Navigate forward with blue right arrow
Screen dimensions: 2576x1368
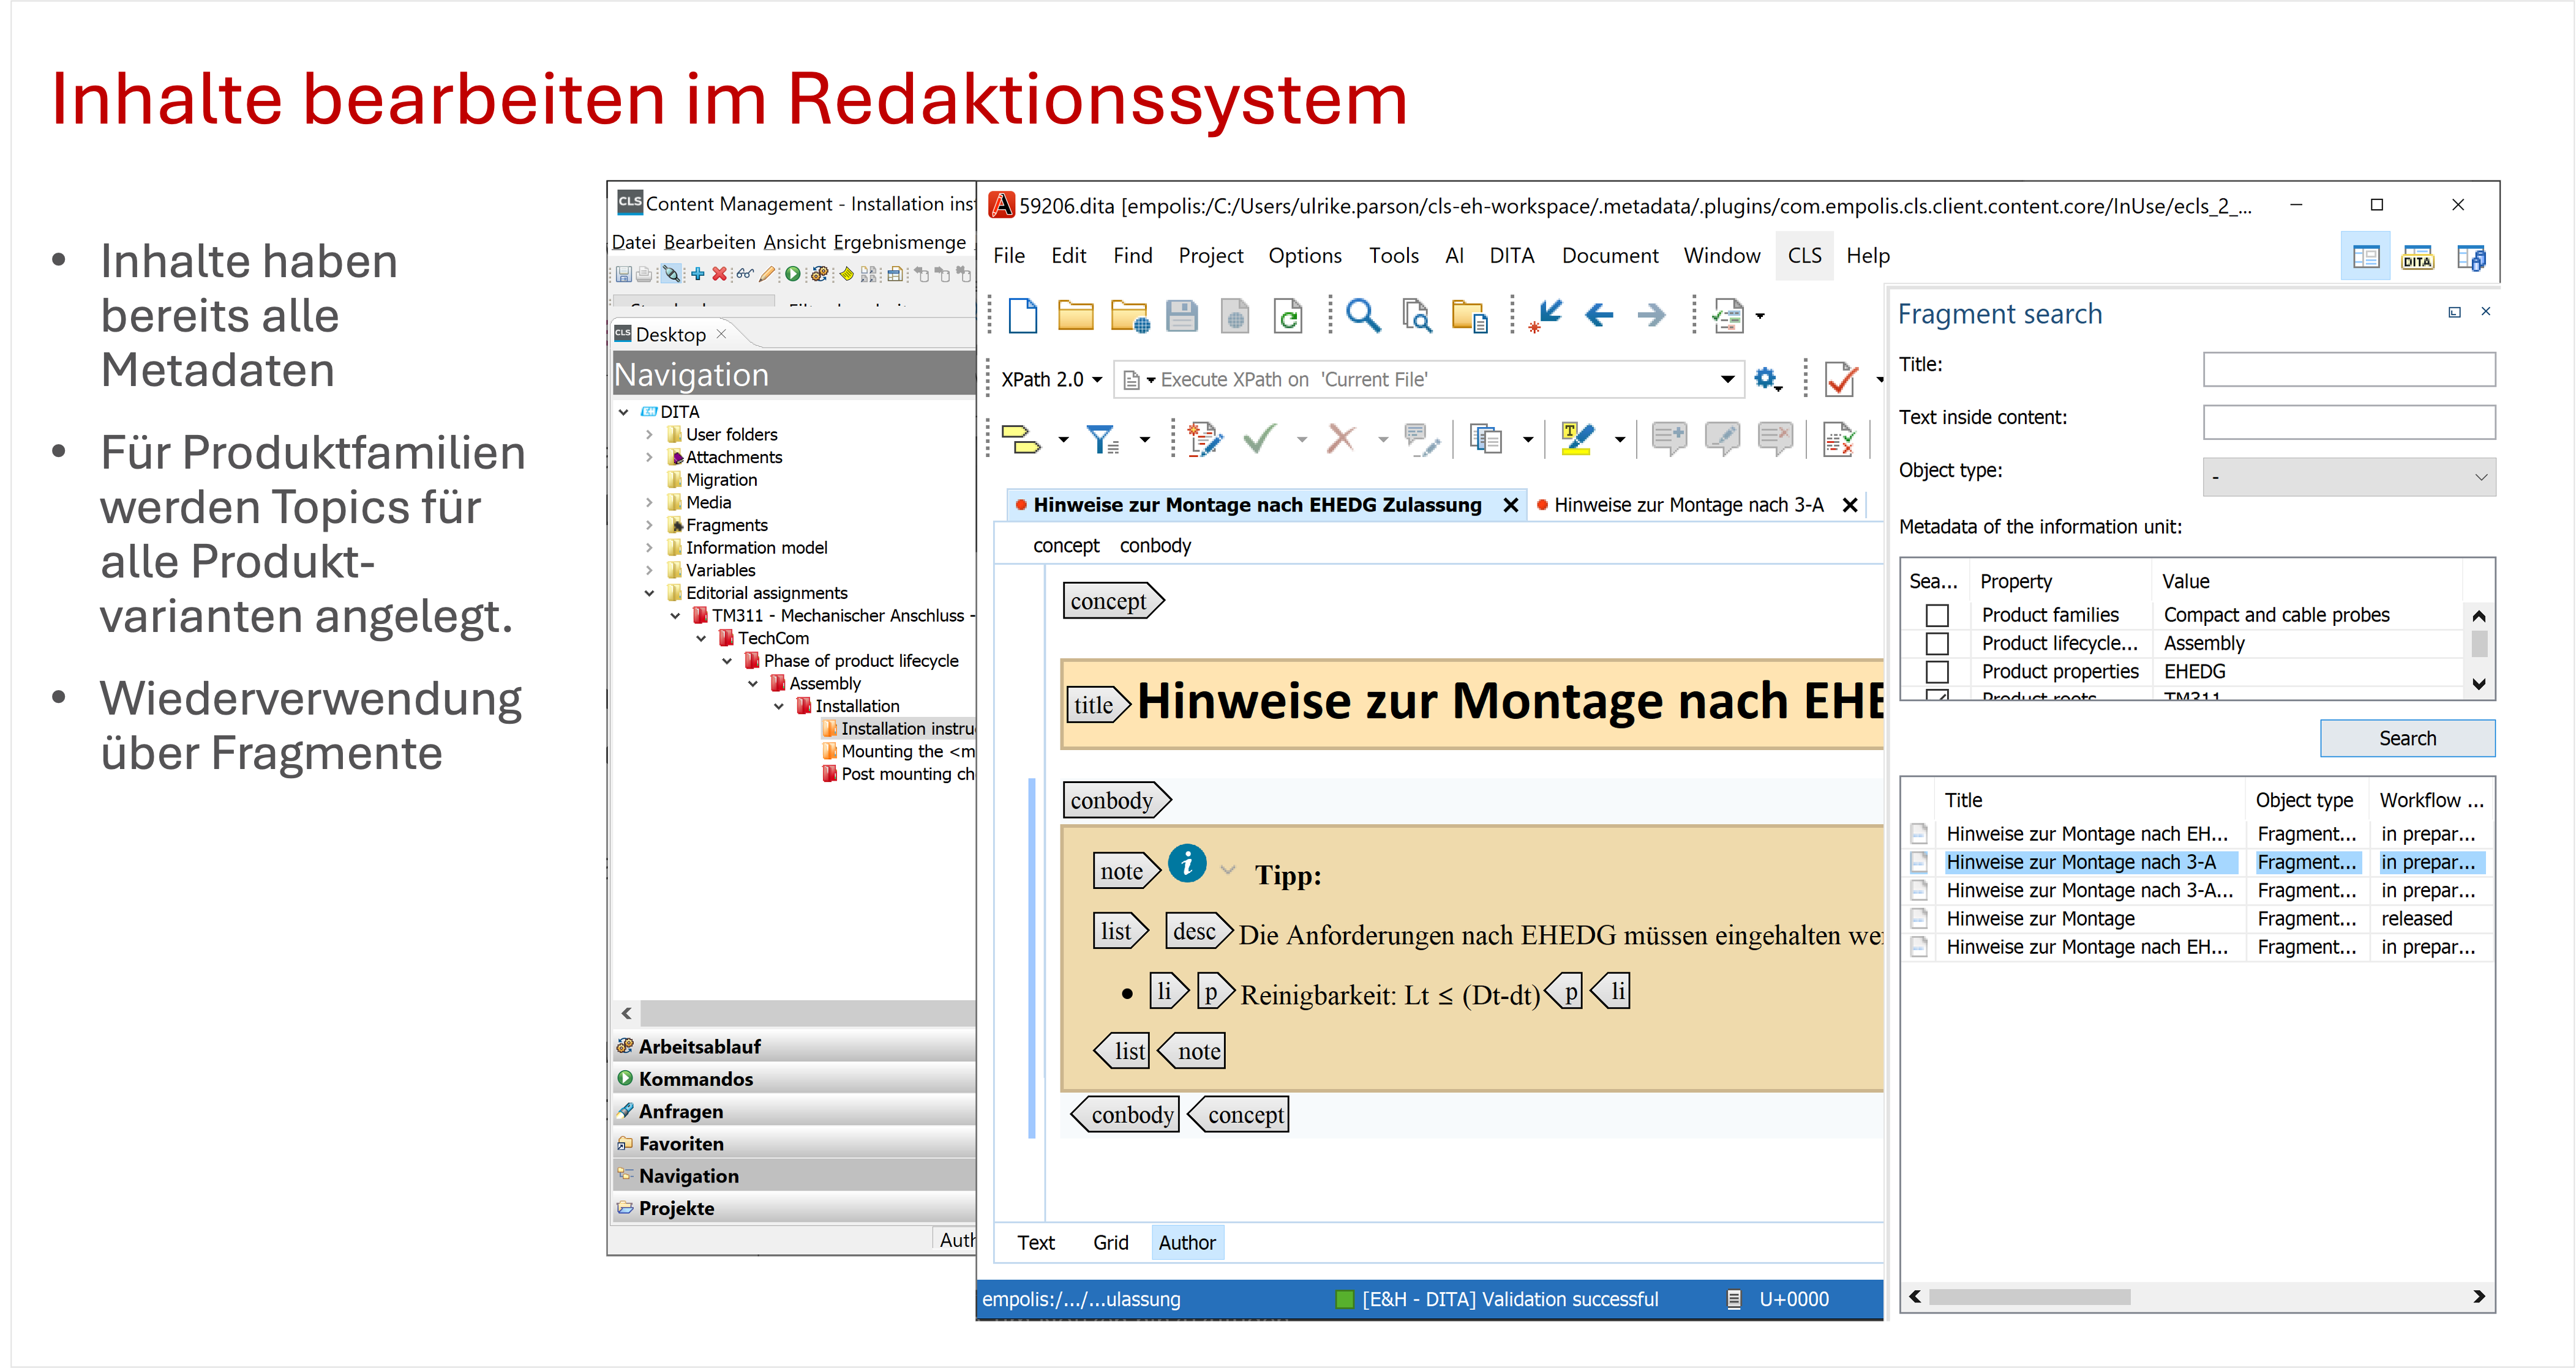click(x=1651, y=316)
